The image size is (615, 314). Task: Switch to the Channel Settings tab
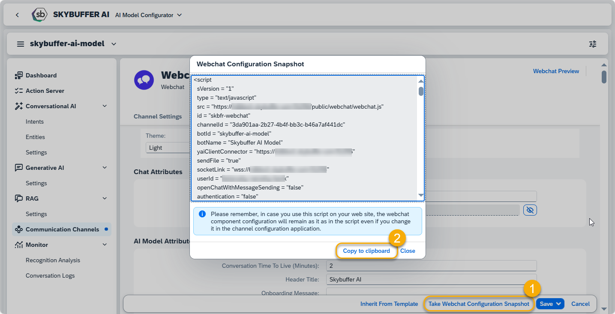click(158, 116)
